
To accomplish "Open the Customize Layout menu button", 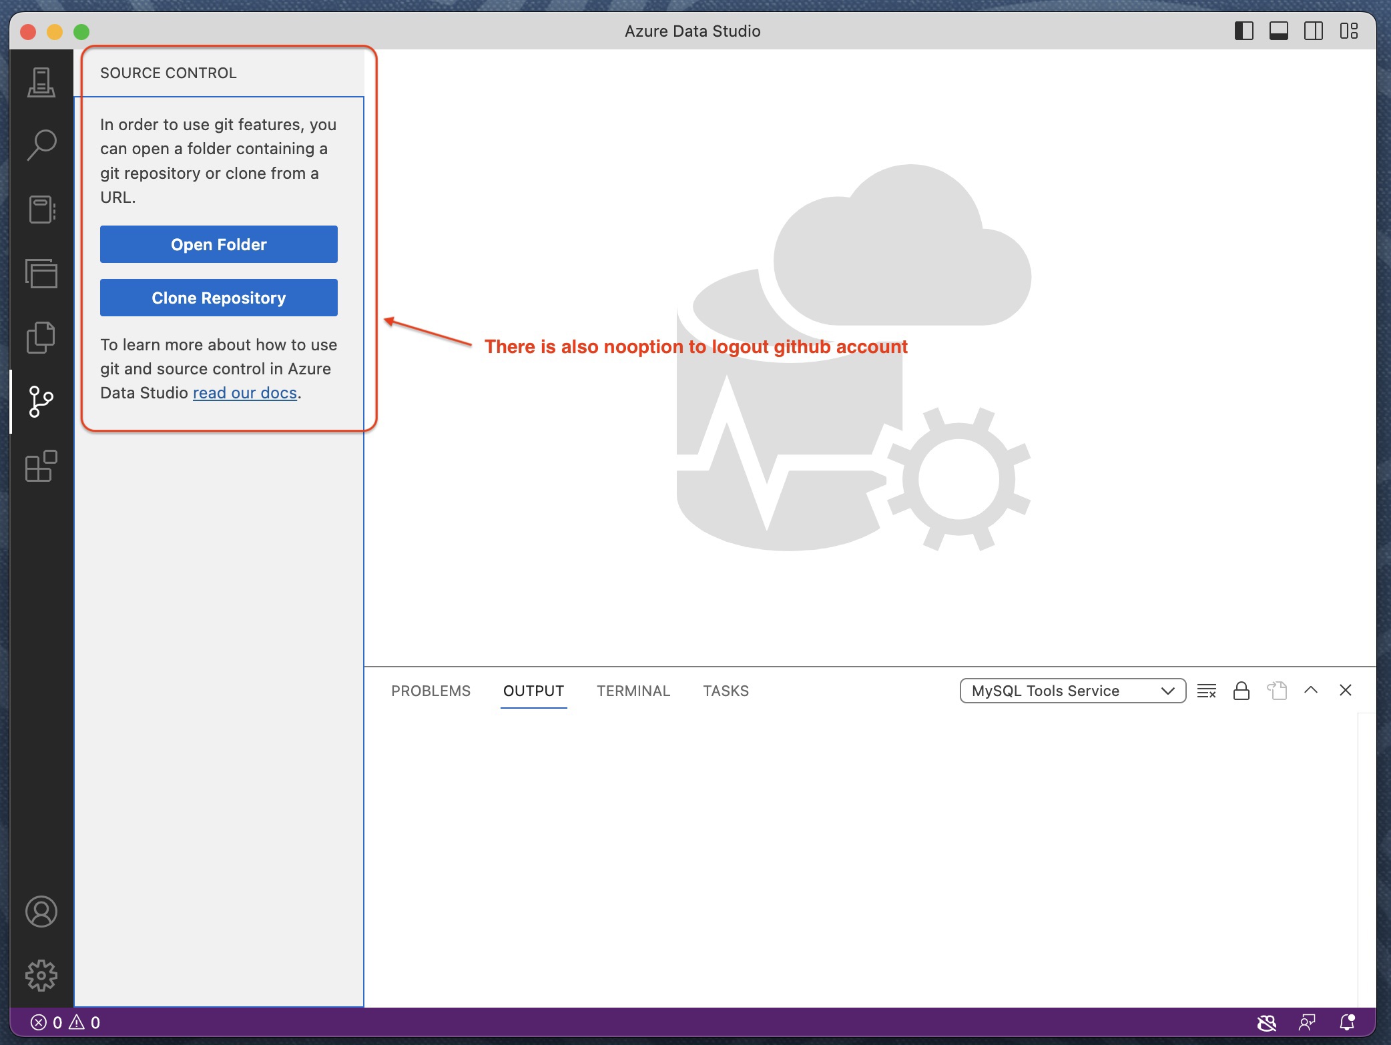I will (x=1348, y=31).
